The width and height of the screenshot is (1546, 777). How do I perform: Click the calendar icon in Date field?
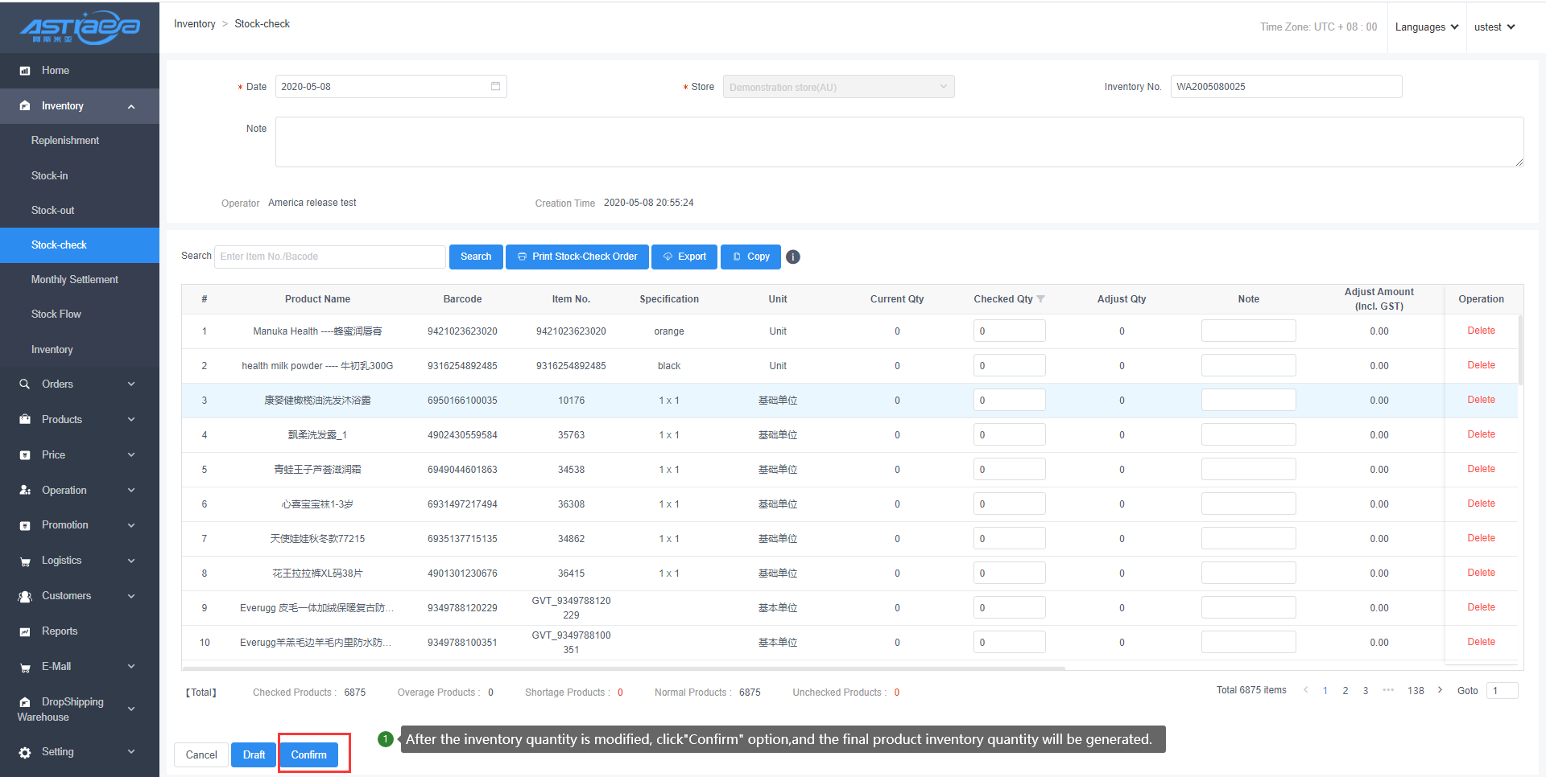click(495, 86)
